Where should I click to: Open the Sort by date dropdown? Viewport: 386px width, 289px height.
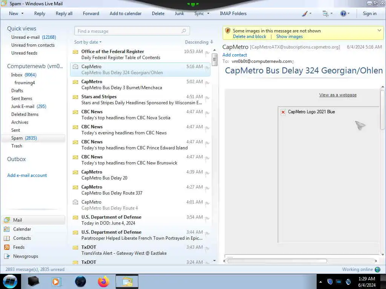(x=88, y=42)
